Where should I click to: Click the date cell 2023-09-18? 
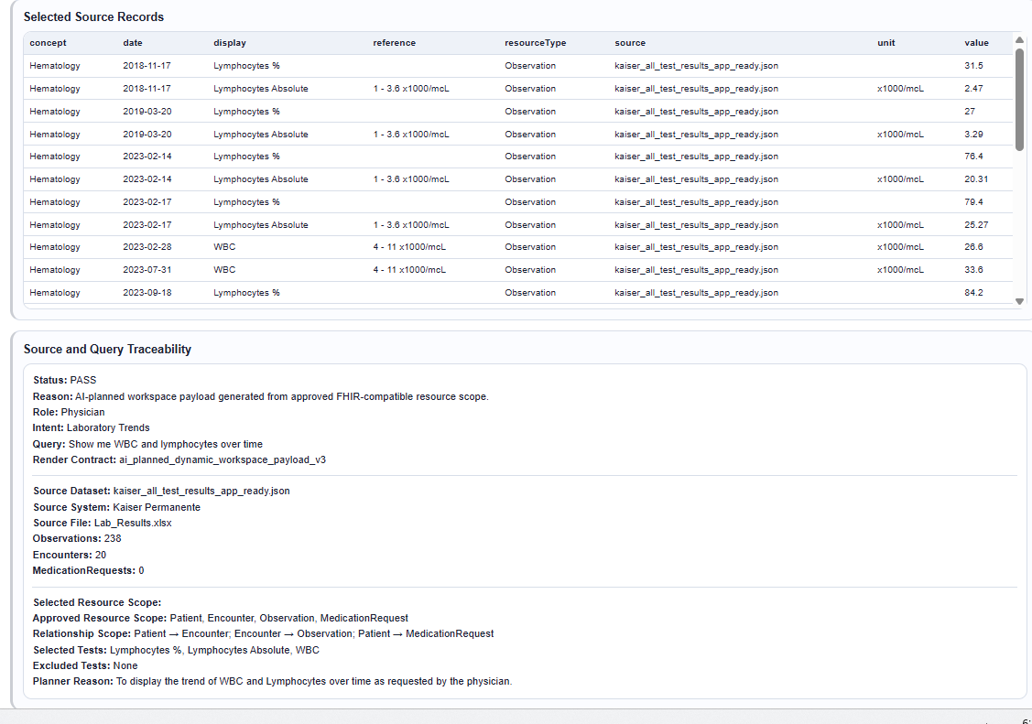[147, 293]
